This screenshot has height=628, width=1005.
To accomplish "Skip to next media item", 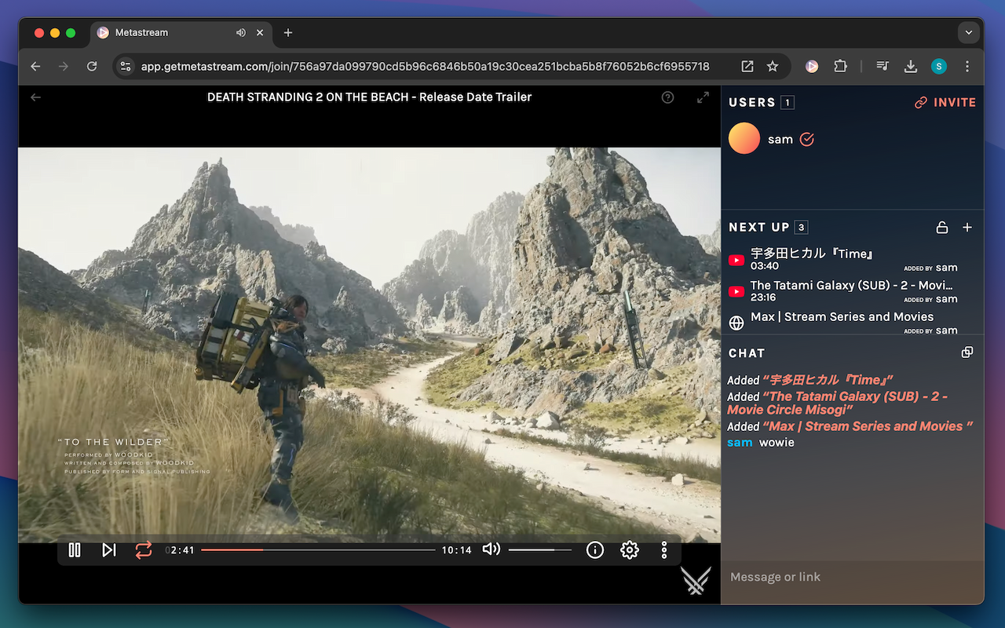I will point(109,550).
